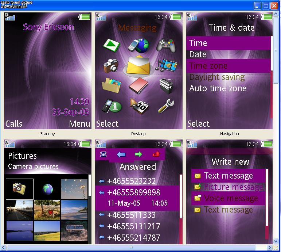This screenshot has height=252, width=281.
Task: Open the radio icon
Action: (x=167, y=86)
